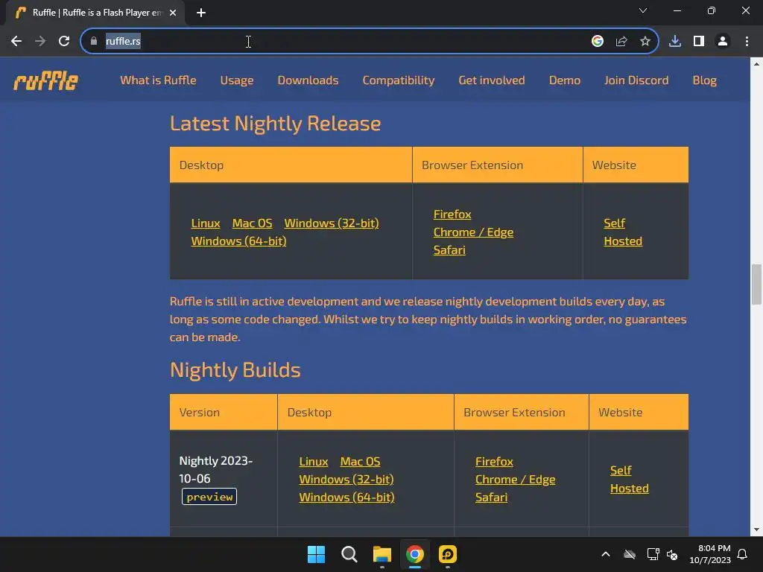Bookmark this page with the star
Image resolution: width=763 pixels, height=572 pixels.
(x=645, y=42)
